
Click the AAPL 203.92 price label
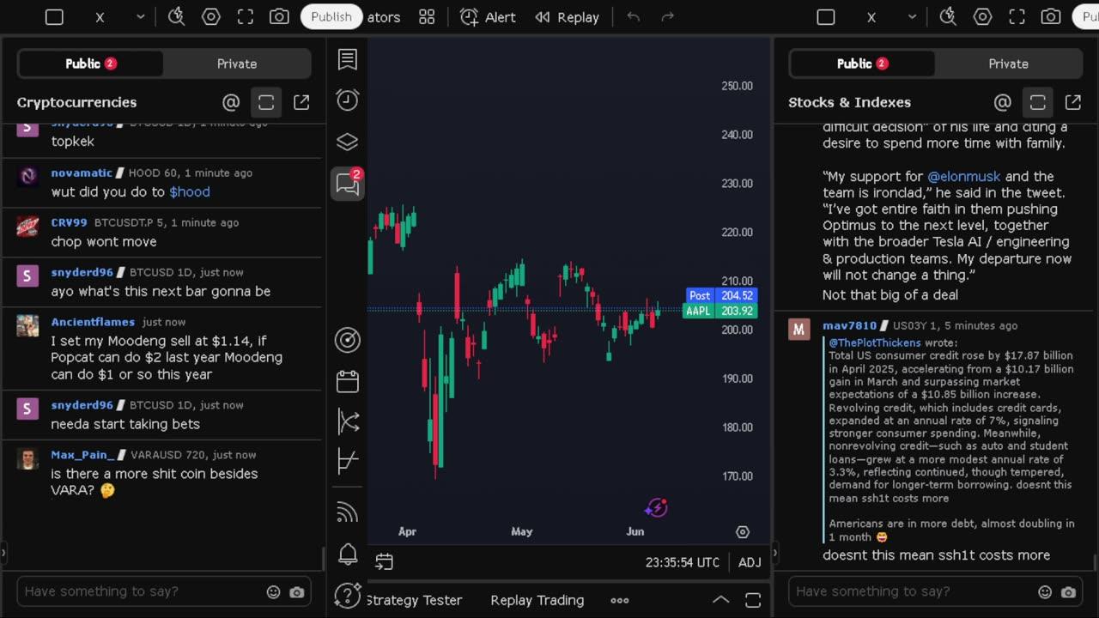[x=720, y=311]
